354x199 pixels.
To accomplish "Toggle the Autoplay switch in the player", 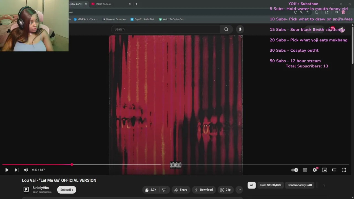I will click(295, 170).
